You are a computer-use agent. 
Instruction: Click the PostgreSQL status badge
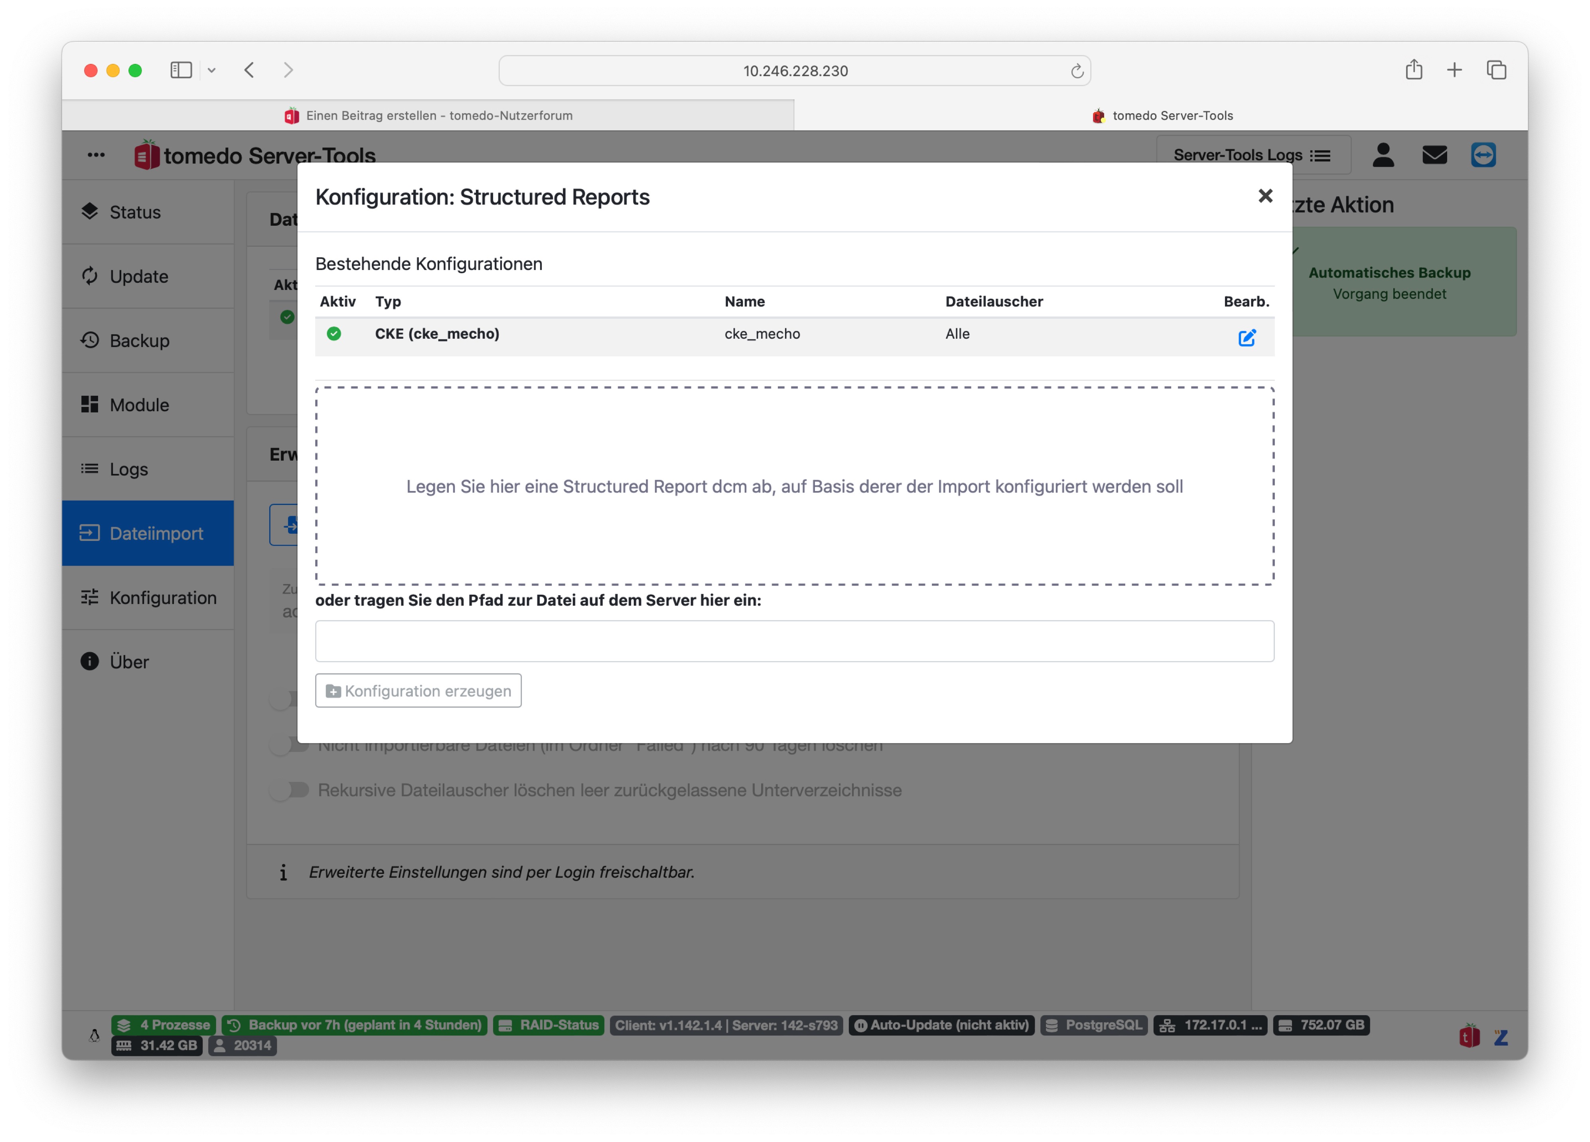tap(1093, 1024)
